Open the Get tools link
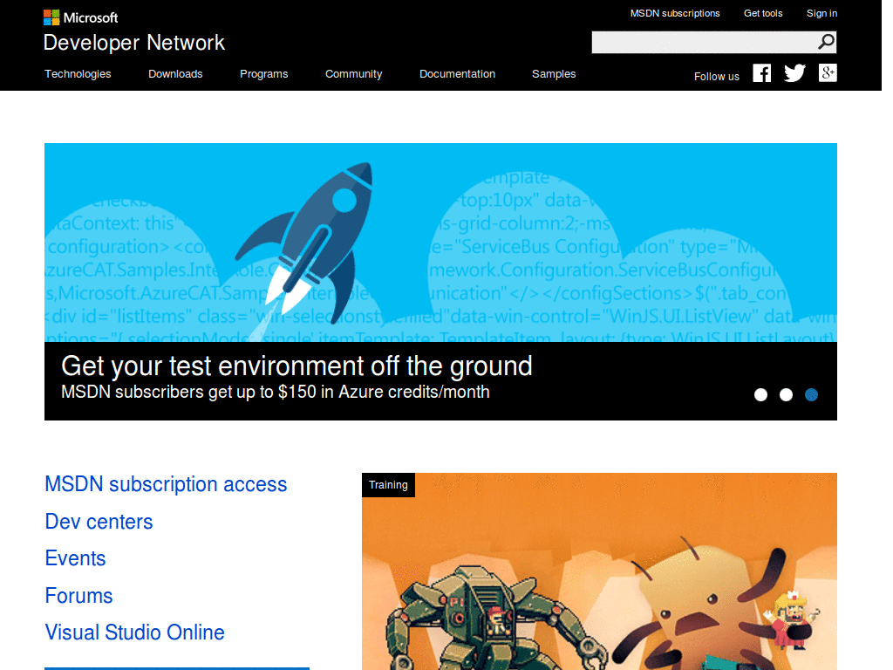The height and width of the screenshot is (670, 893). [x=763, y=13]
